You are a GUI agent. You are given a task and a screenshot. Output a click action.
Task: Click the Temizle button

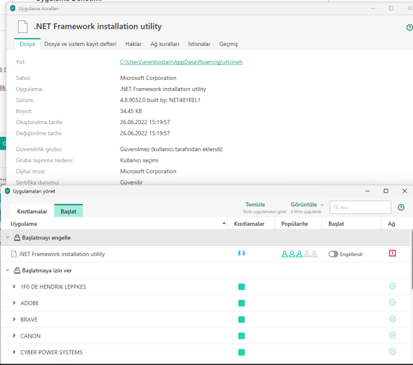coord(255,205)
